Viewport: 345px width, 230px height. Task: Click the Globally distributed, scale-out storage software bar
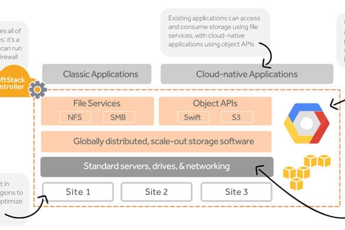point(156,142)
